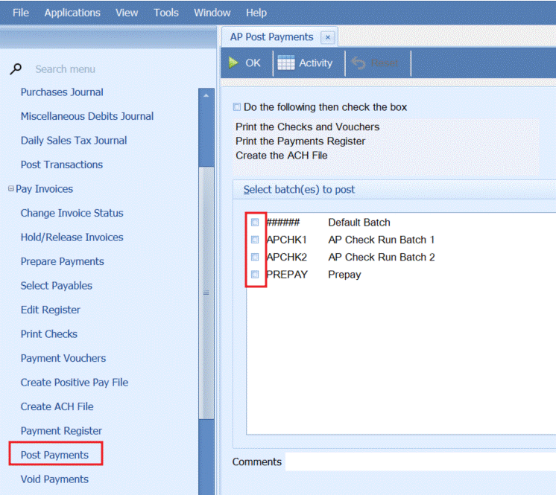The height and width of the screenshot is (495, 556).
Task: Open the File menu
Action: pos(21,13)
